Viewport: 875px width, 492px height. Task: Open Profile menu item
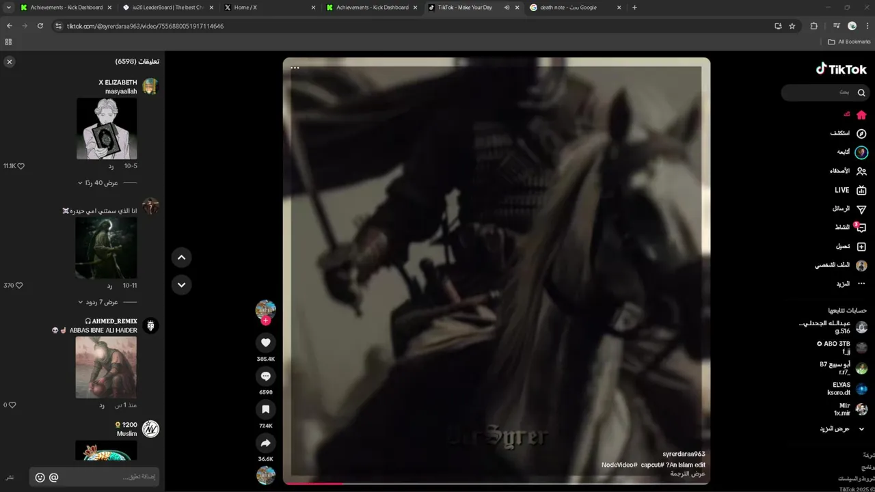(841, 265)
